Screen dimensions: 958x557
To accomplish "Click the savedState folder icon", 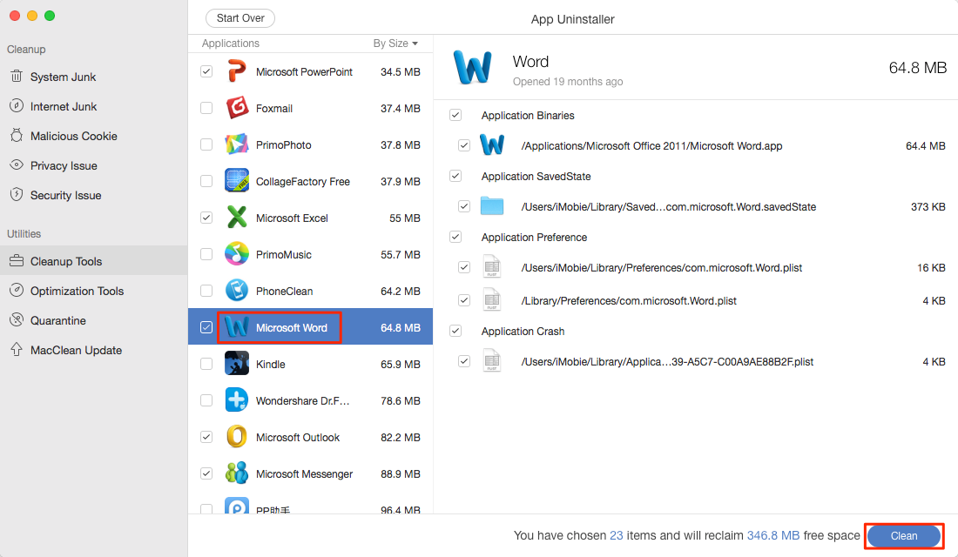I will click(x=492, y=205).
